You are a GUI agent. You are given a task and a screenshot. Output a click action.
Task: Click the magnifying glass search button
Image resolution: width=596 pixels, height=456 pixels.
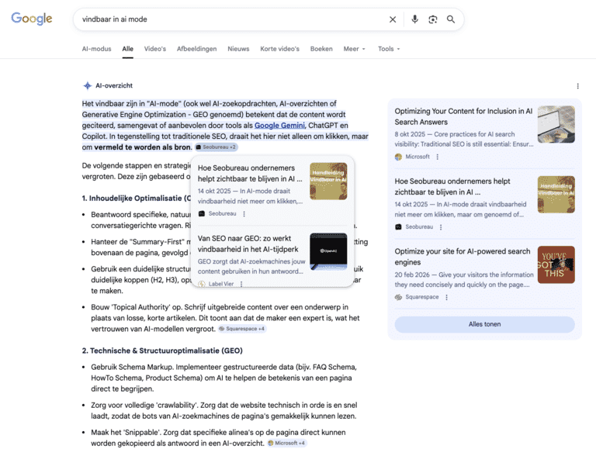click(451, 19)
